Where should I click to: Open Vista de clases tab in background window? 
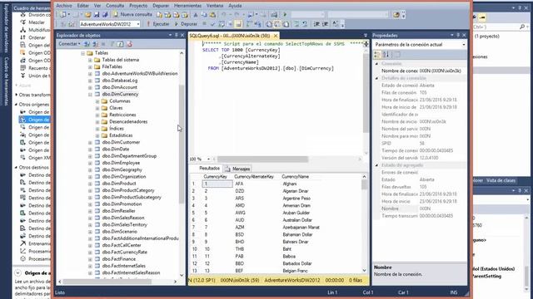coord(501,180)
